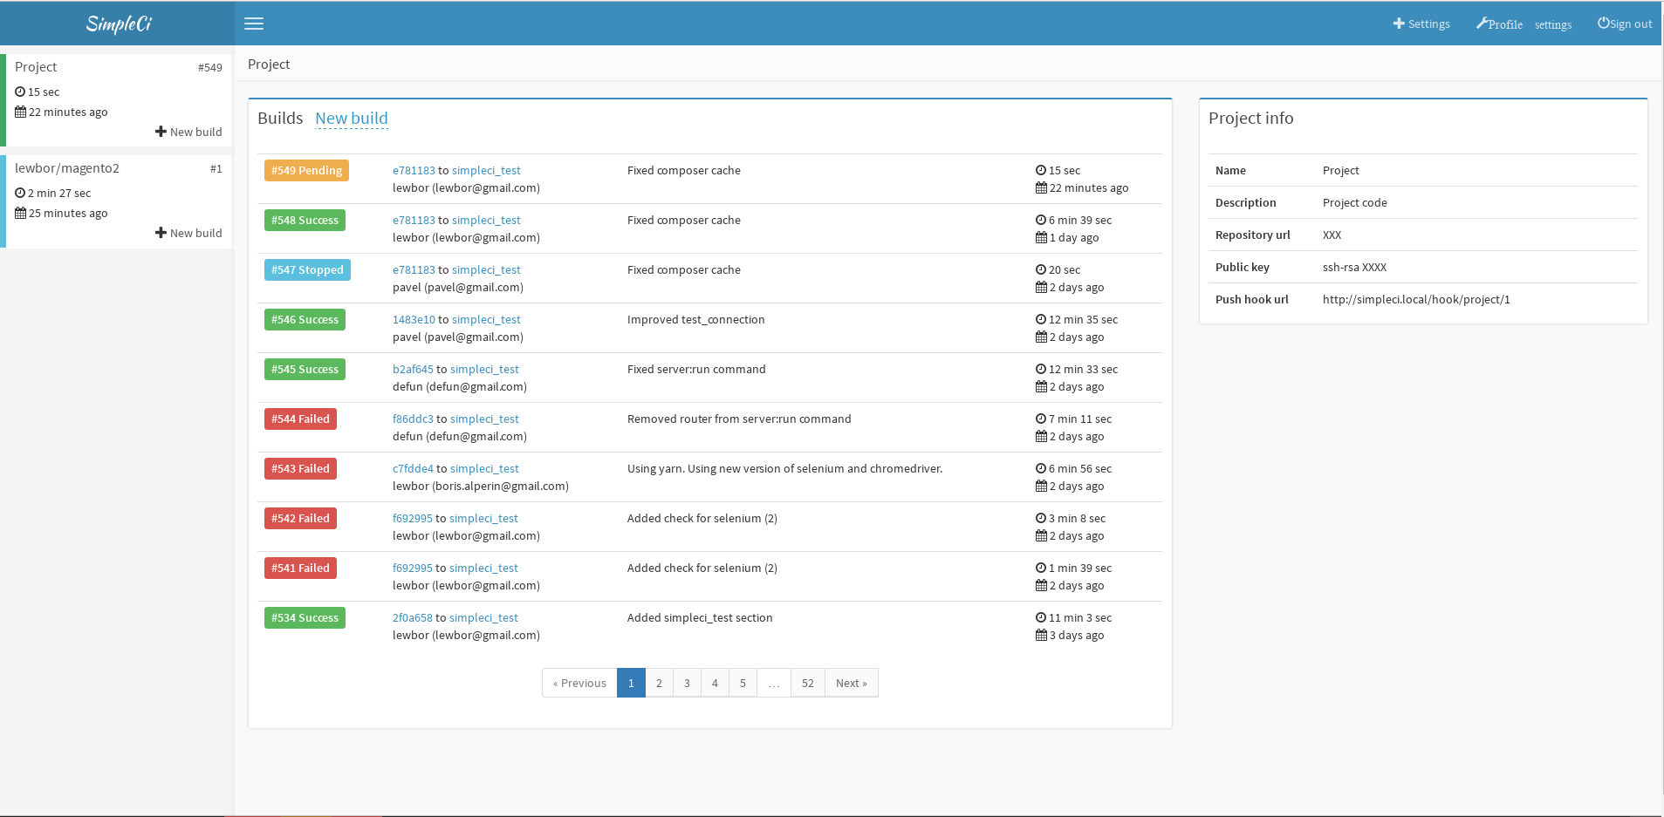This screenshot has height=817, width=1664.
Task: Select lewbor/magento2 project in sidebar
Action: 118,201
